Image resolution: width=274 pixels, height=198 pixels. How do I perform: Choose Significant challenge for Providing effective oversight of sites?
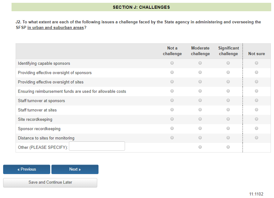coord(228,82)
